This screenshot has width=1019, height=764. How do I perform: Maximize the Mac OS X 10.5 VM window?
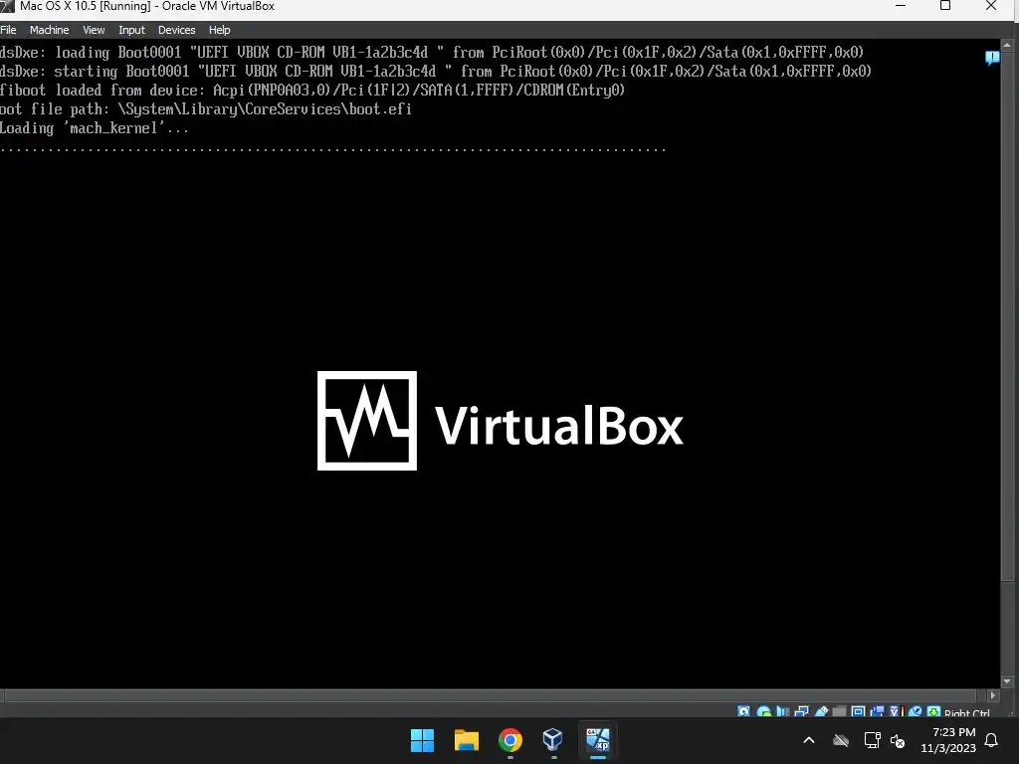pos(945,6)
